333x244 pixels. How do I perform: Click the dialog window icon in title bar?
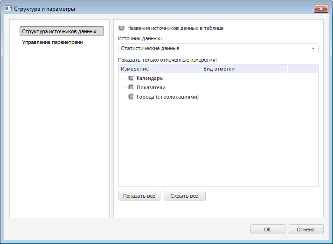8,9
